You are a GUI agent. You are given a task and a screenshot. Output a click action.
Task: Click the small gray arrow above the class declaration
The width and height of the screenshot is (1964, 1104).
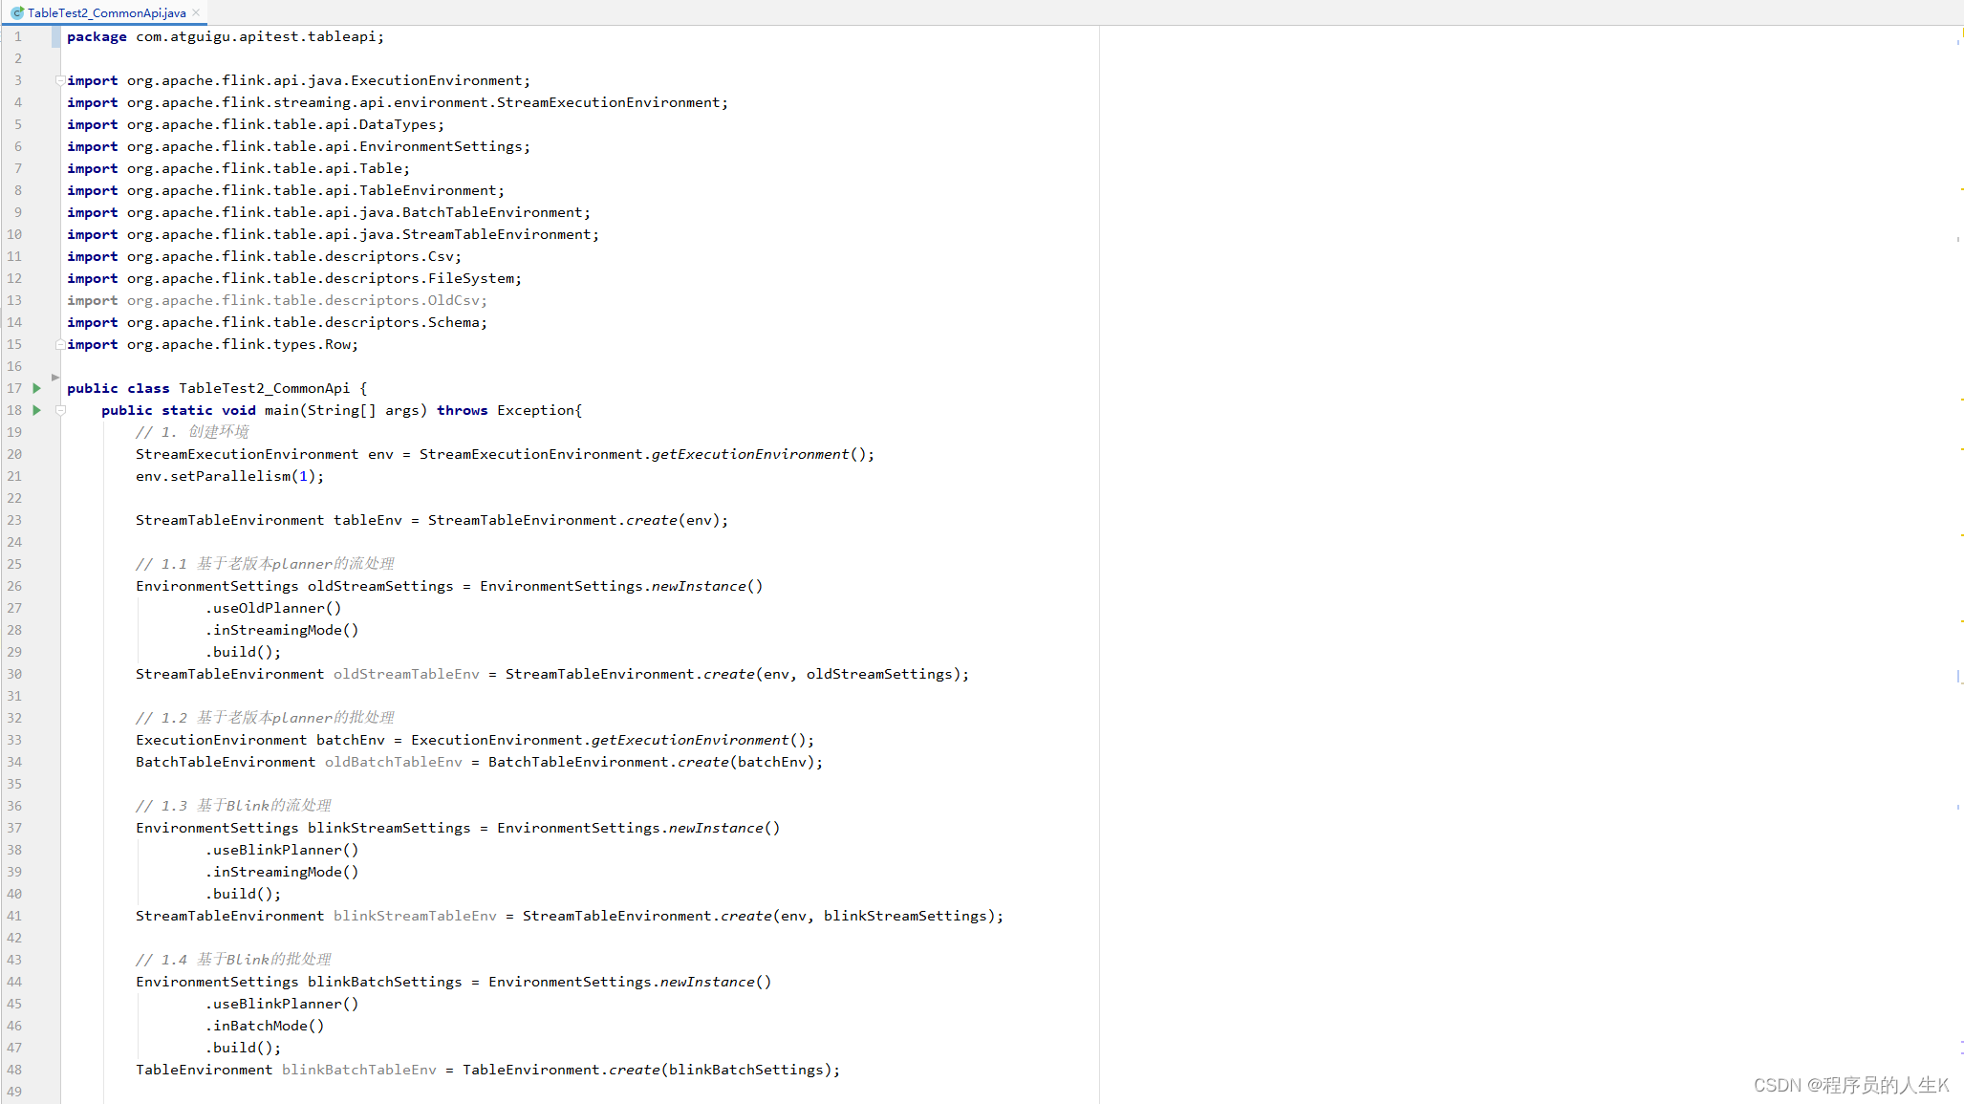55,378
